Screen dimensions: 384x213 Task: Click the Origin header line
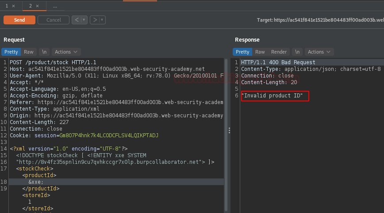(117, 115)
